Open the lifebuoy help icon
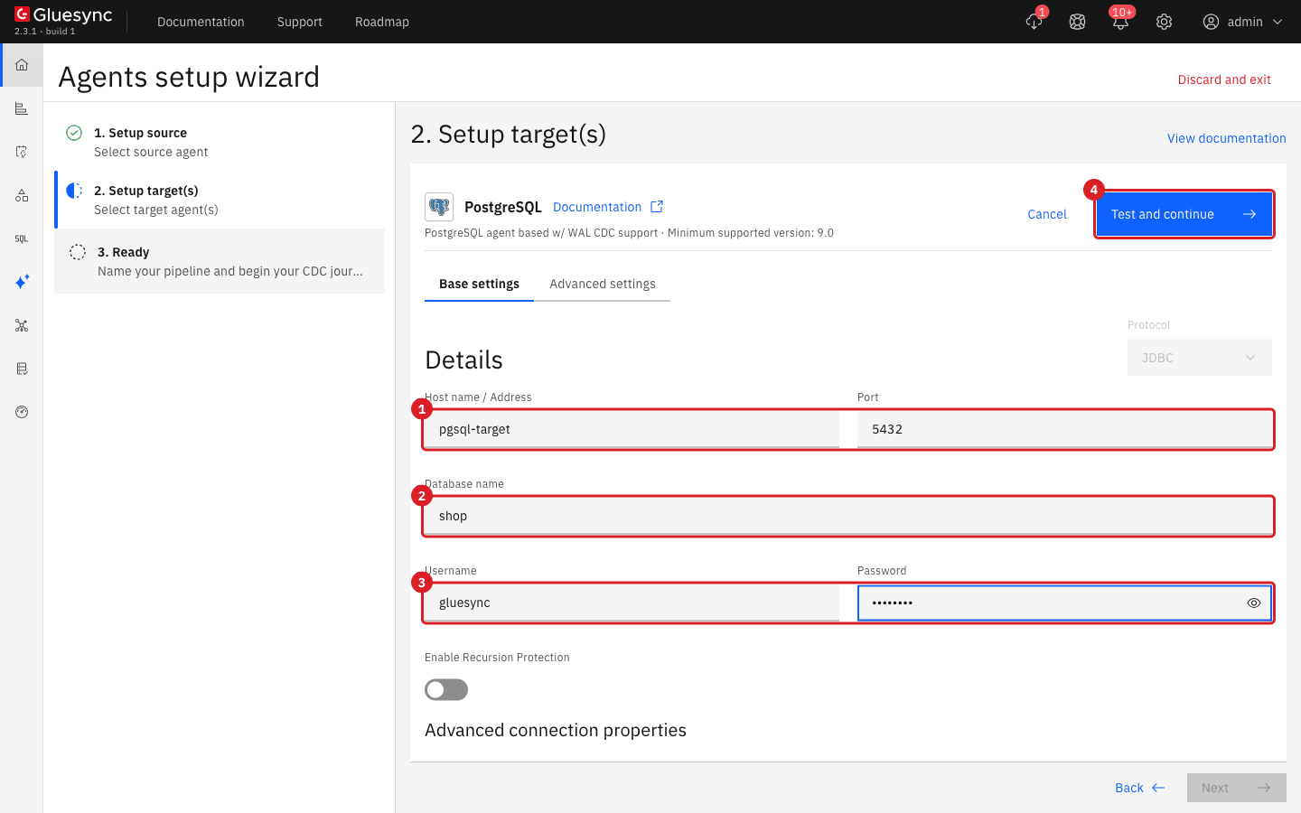1301x813 pixels. point(1077,22)
